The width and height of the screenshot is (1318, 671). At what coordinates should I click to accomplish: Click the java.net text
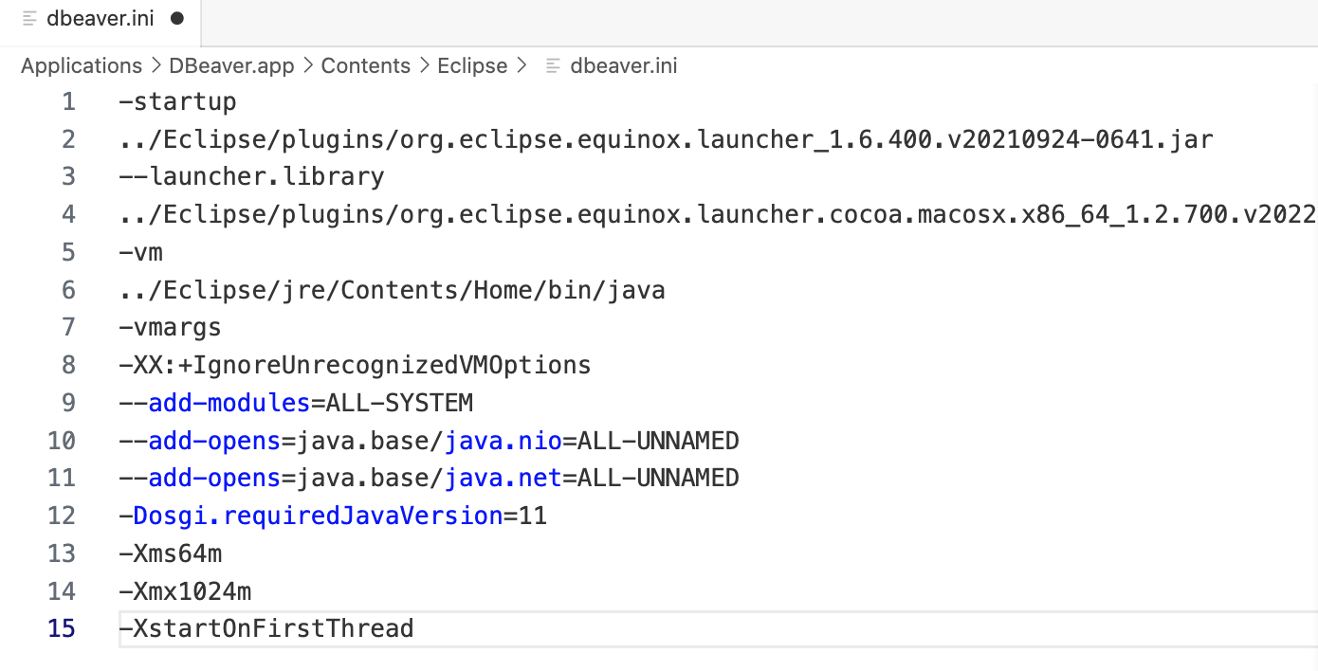pos(503,478)
